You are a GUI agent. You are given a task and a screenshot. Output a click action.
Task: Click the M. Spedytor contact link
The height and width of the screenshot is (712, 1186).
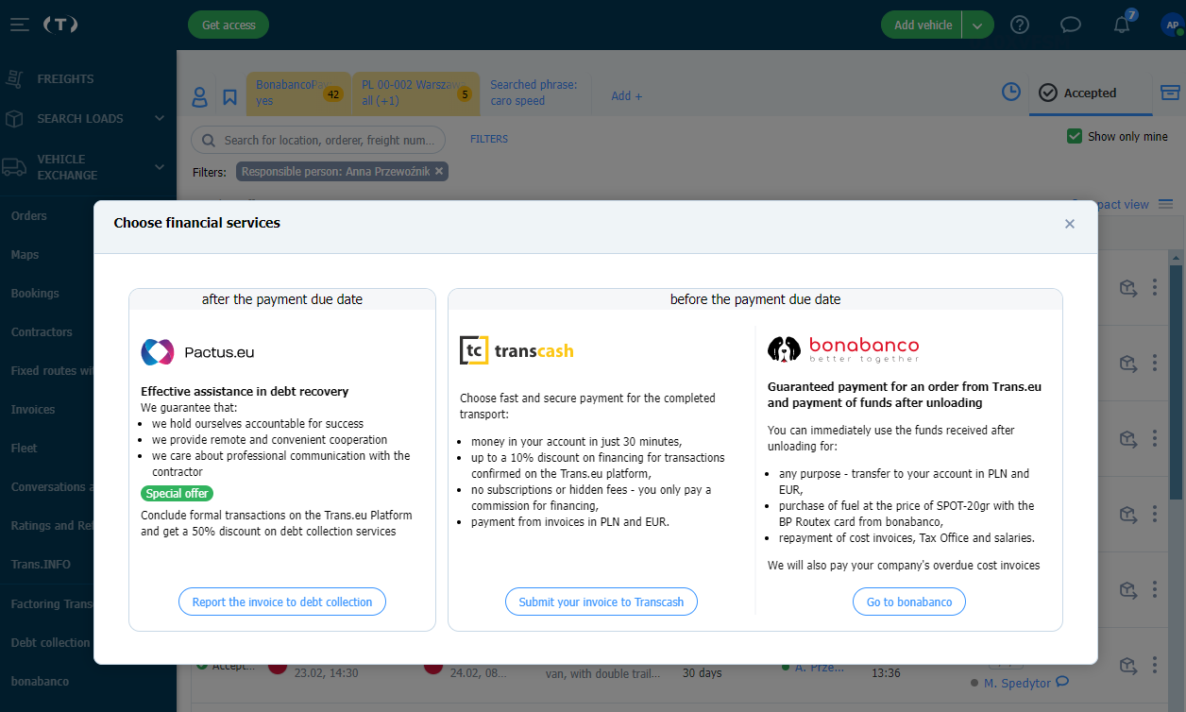tap(1017, 683)
